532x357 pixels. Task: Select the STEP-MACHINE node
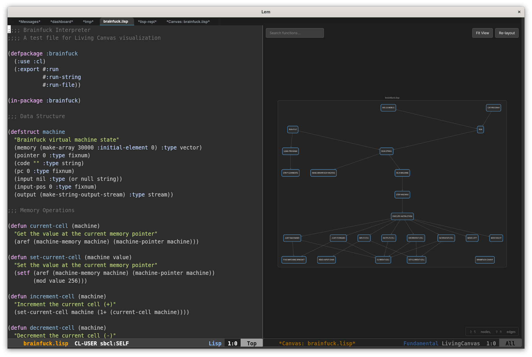click(402, 194)
